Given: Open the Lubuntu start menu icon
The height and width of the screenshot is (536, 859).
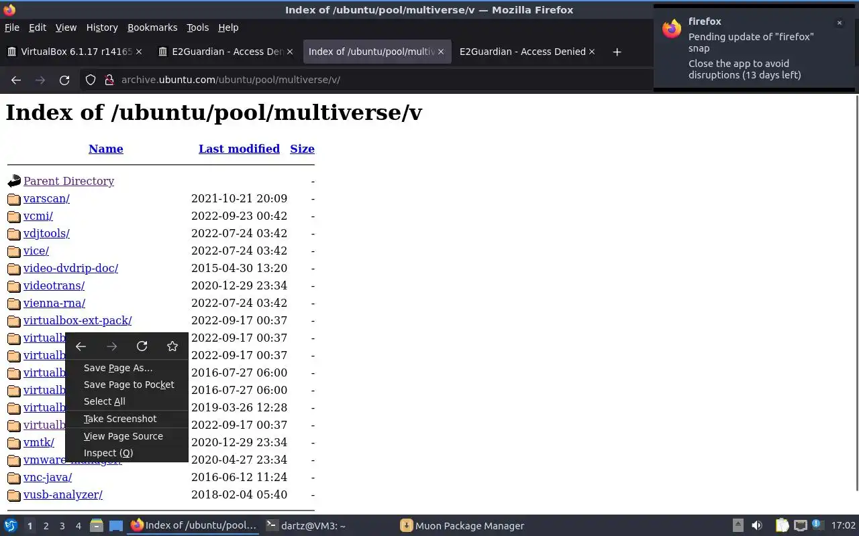Looking at the screenshot, I should [11, 526].
